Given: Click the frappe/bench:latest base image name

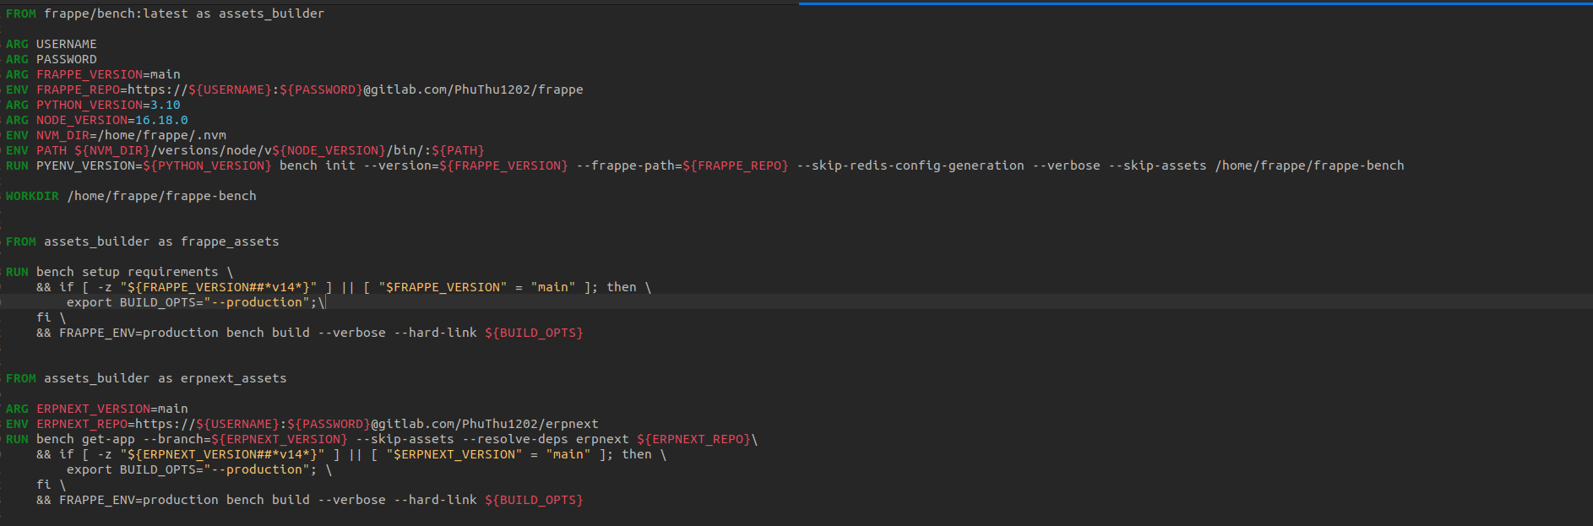Looking at the screenshot, I should click(116, 14).
